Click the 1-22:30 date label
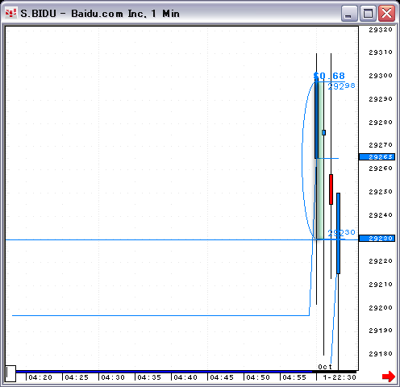The width and height of the screenshot is (400, 387). (340, 377)
